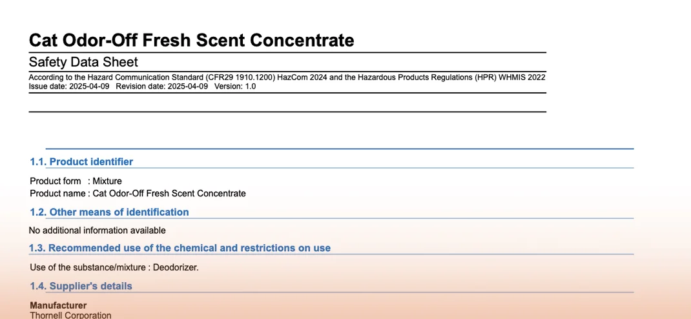The image size is (691, 319).
Task: Select the 1.3. Recommended use heading
Action: pos(180,248)
